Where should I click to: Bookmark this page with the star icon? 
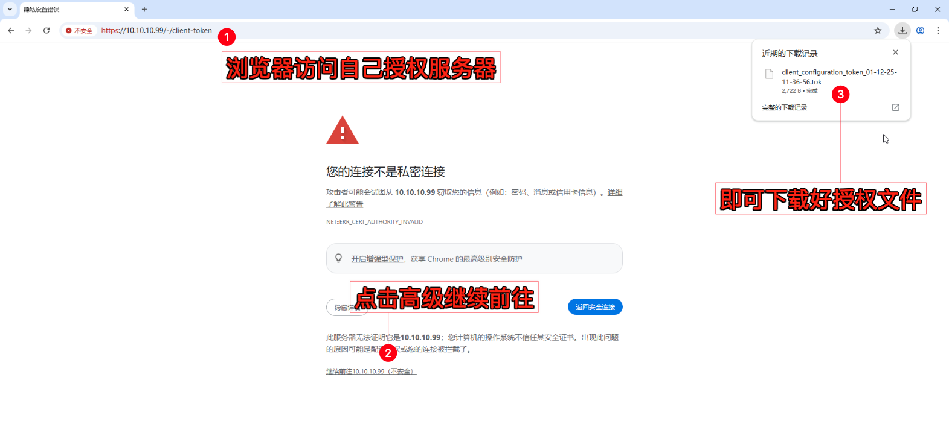click(878, 31)
